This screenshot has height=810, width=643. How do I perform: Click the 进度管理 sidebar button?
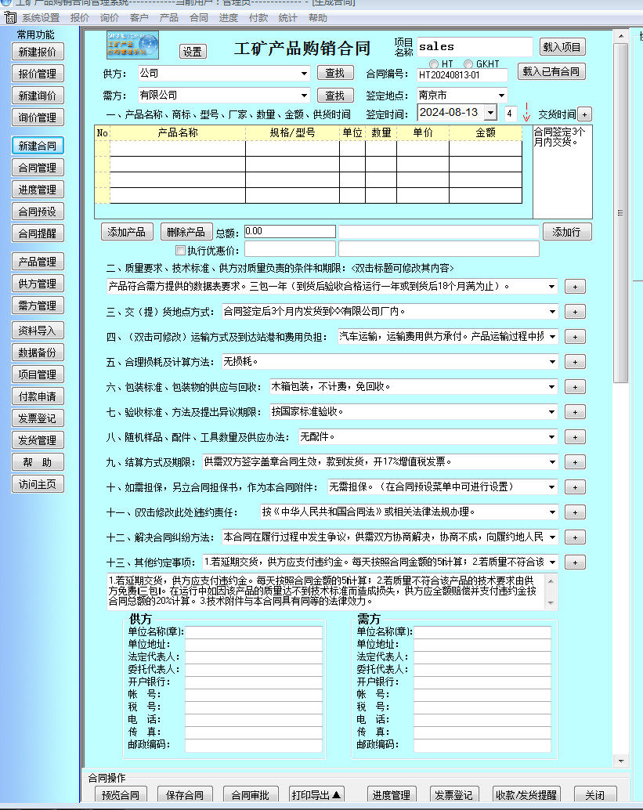38,190
